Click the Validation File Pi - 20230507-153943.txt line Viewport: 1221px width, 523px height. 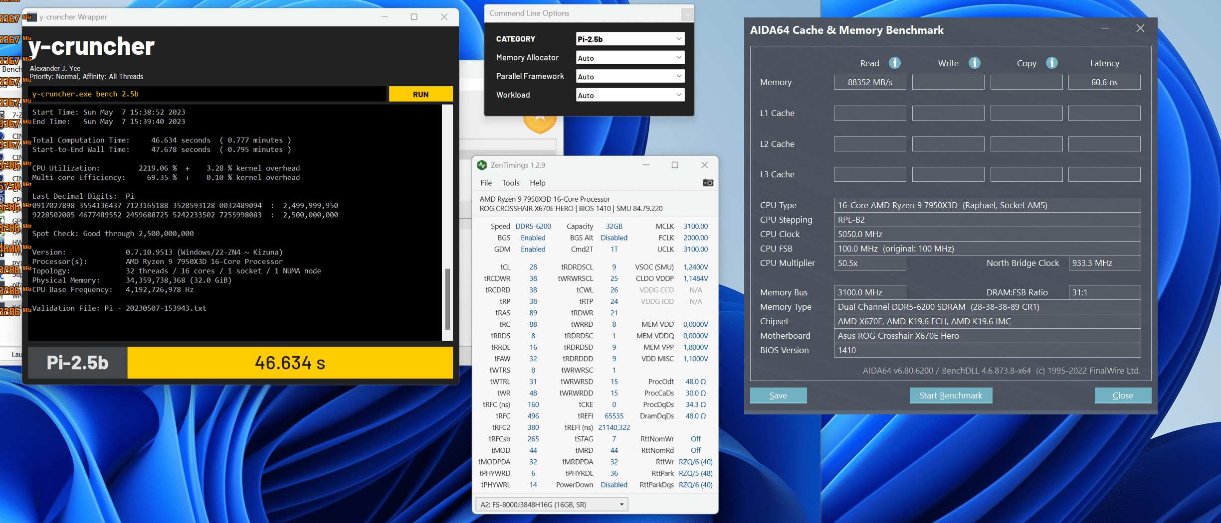tap(119, 308)
